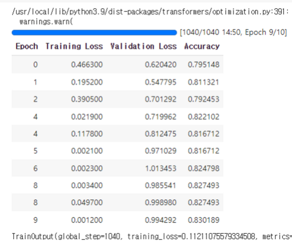
Task: Click accuracy value 0.824798
Action: pos(203,168)
